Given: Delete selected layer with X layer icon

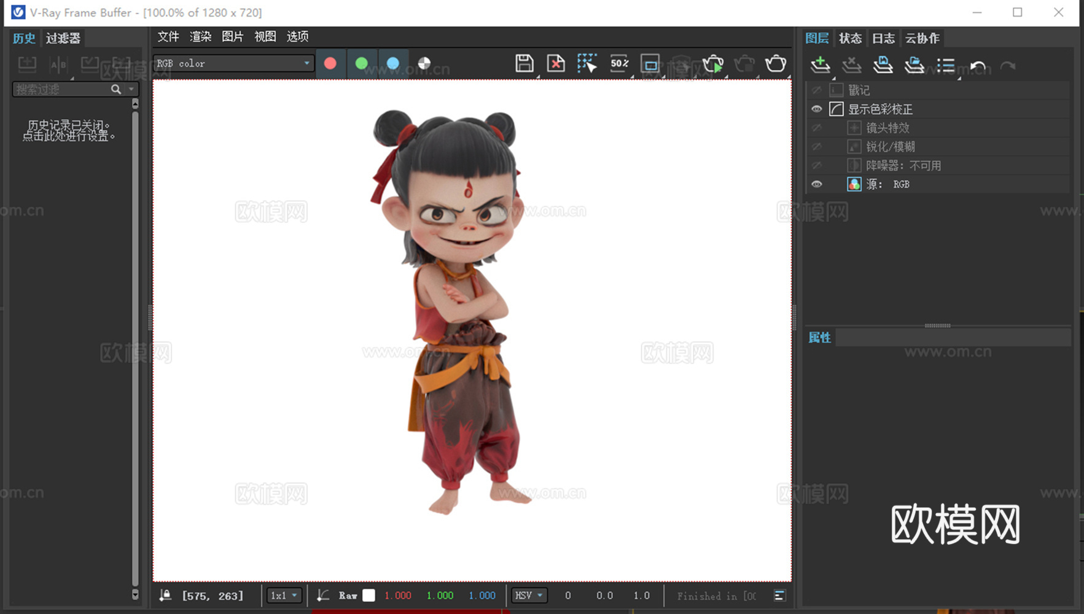Looking at the screenshot, I should point(851,64).
